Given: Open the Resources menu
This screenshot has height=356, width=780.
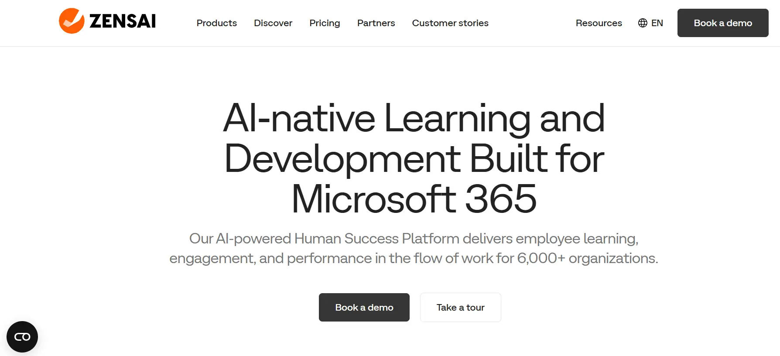Looking at the screenshot, I should click(599, 23).
